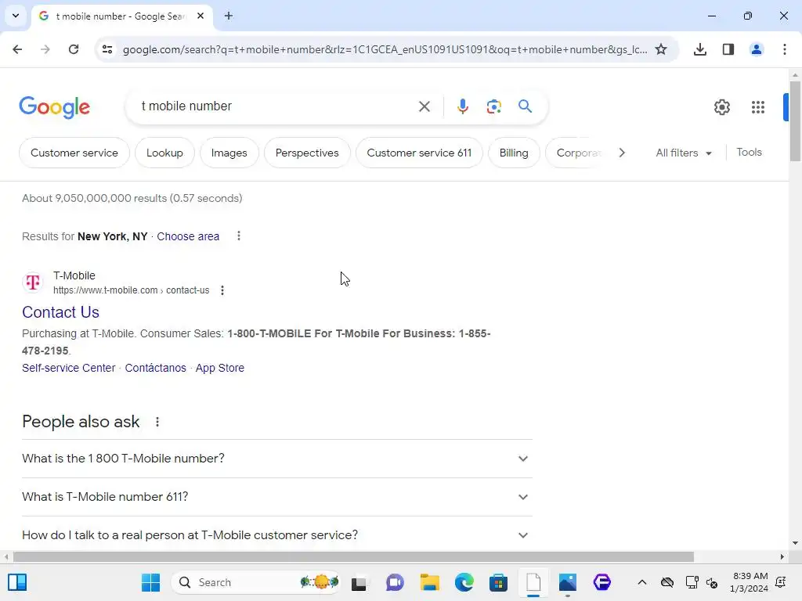Click the Google logo
Image resolution: width=802 pixels, height=601 pixels.
(x=54, y=106)
